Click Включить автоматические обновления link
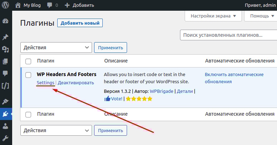Viewport: 277px width, 145px height. coord(234,78)
